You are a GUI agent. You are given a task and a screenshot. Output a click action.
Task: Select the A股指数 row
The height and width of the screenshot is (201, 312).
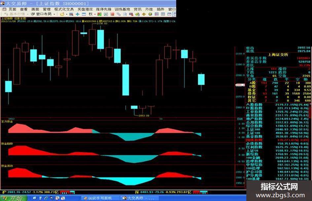click(278, 105)
